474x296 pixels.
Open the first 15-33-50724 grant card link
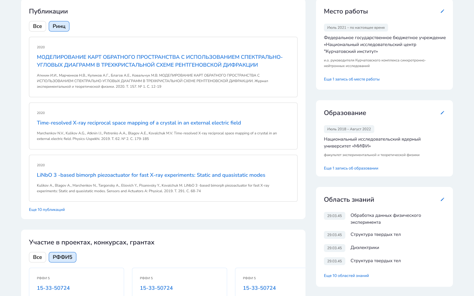(x=53, y=288)
